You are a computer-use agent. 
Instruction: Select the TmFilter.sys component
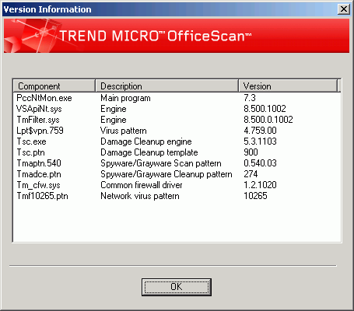(x=38, y=120)
